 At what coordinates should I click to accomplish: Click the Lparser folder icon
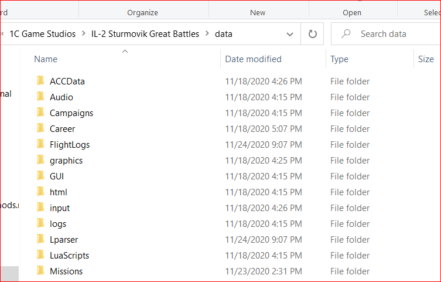click(x=40, y=239)
